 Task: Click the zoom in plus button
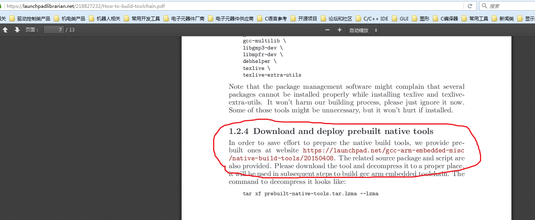point(340,30)
